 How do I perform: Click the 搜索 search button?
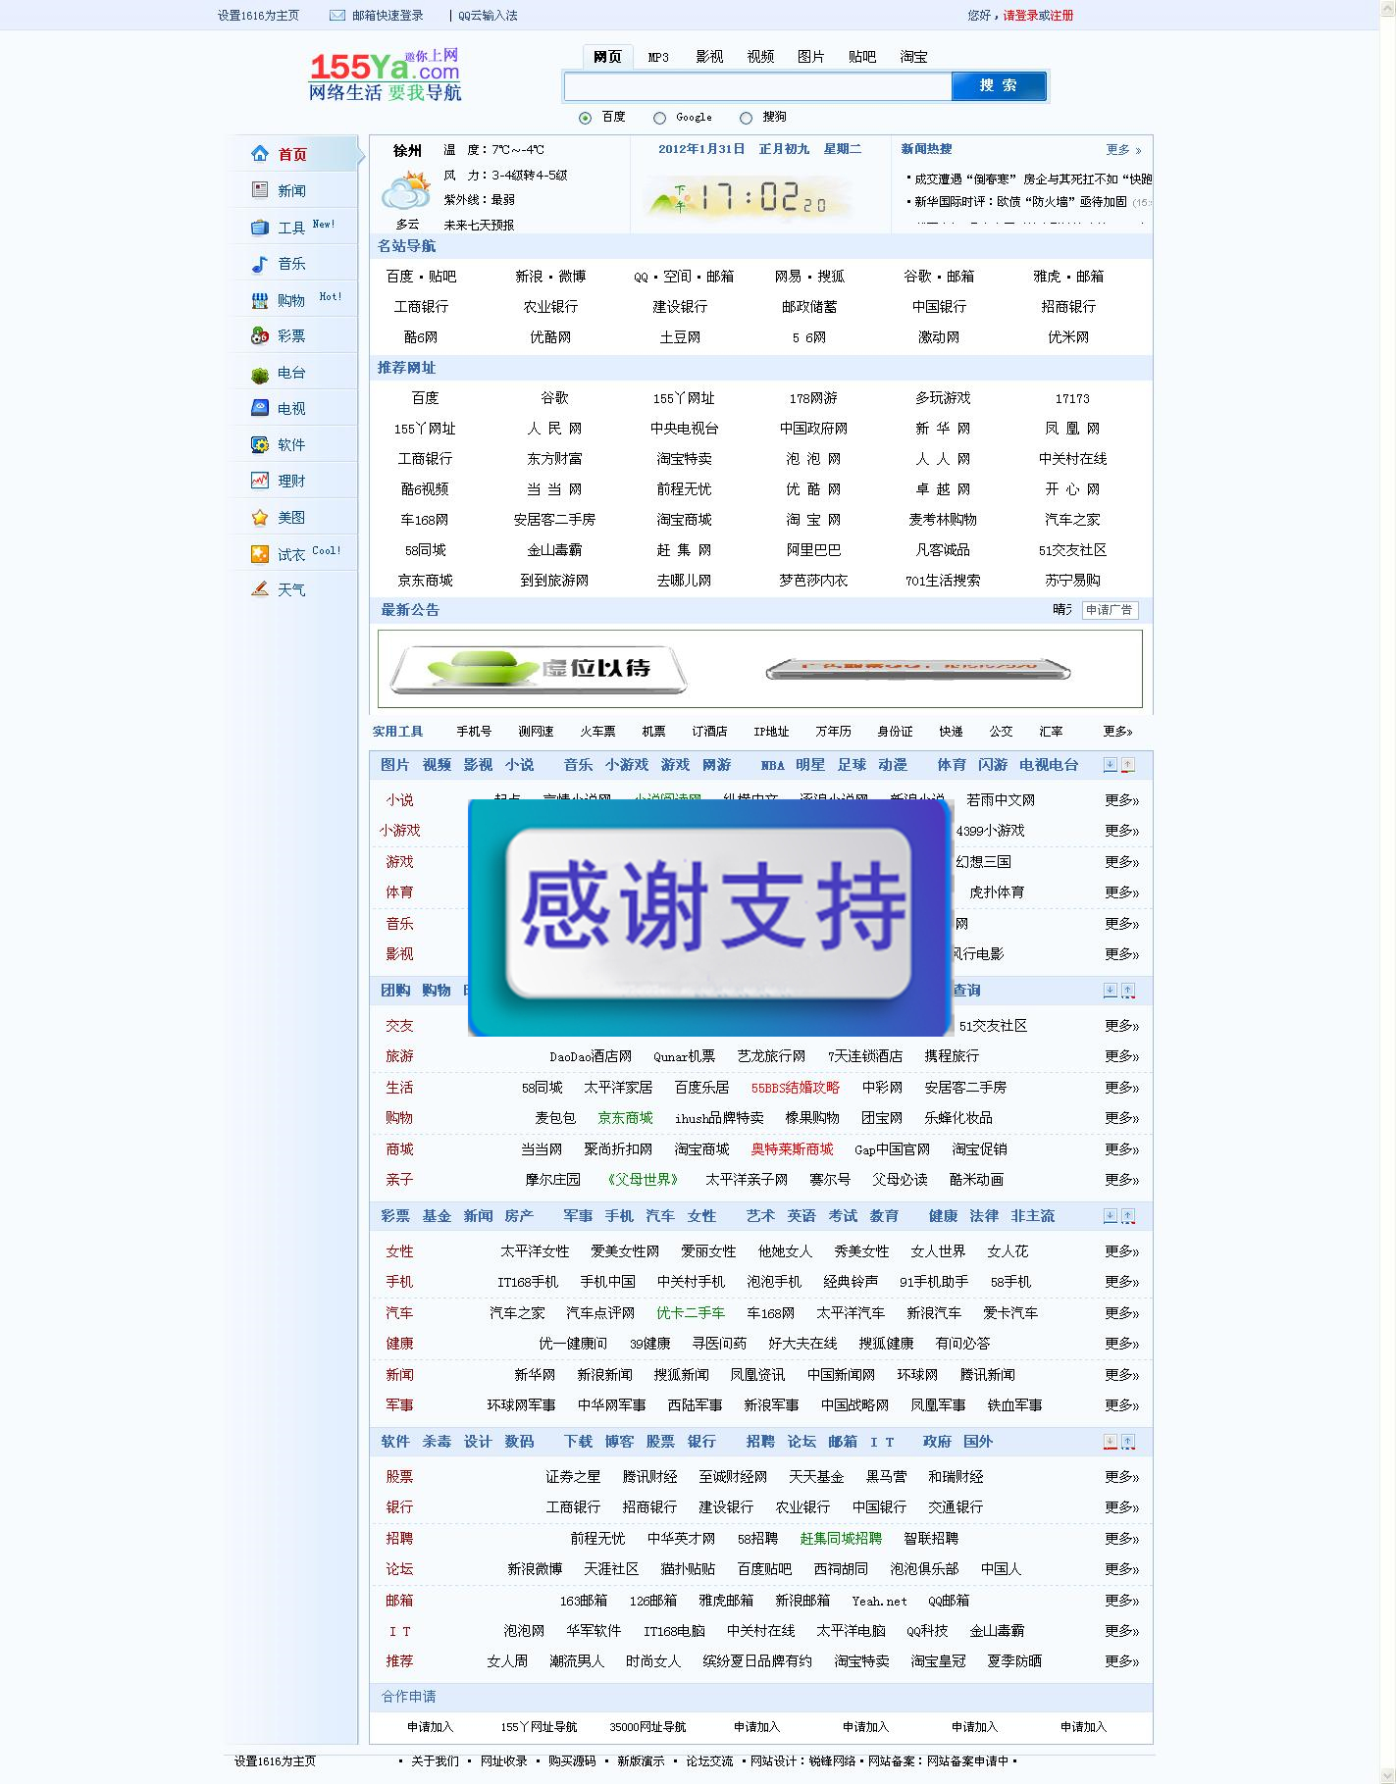999,86
